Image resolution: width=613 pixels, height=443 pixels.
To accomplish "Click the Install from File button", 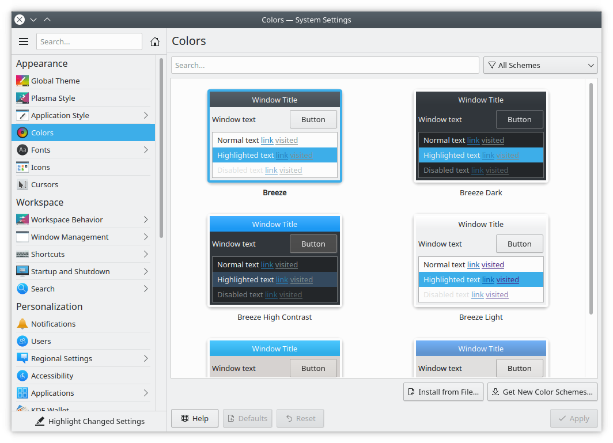I will (x=444, y=392).
